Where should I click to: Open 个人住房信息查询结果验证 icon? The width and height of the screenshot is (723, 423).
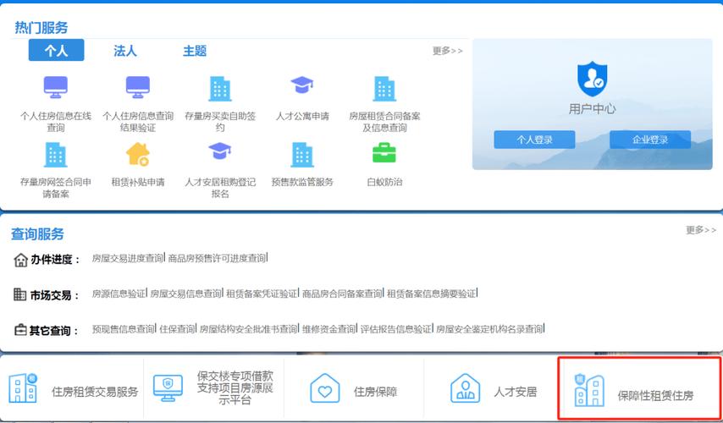click(x=138, y=88)
